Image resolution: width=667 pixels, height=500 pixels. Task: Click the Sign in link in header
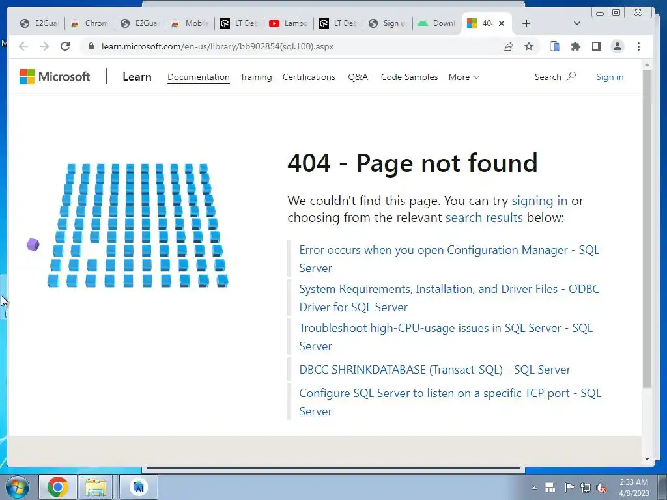[610, 77]
